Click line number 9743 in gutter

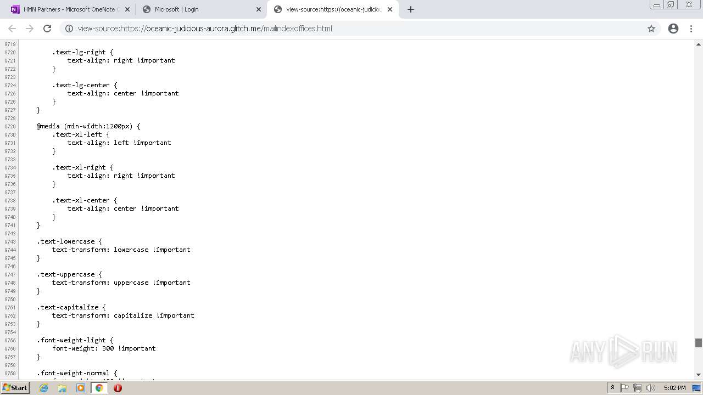pos(10,241)
